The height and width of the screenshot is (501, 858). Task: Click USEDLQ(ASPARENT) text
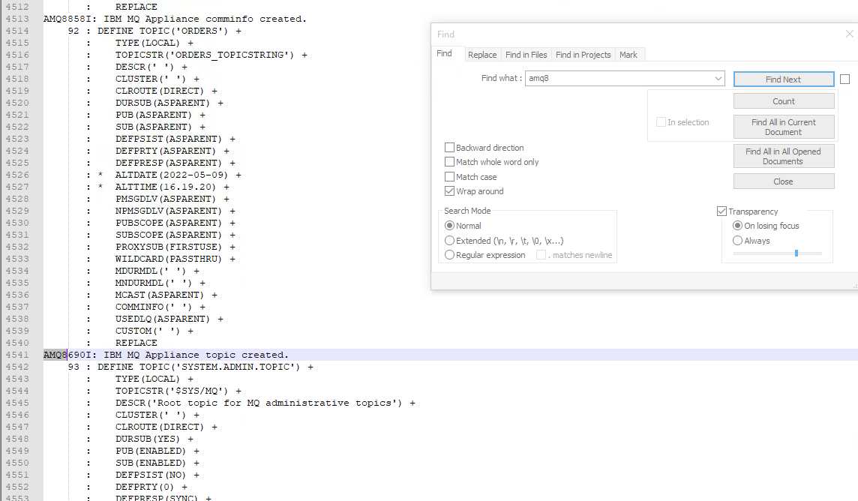[x=163, y=319]
